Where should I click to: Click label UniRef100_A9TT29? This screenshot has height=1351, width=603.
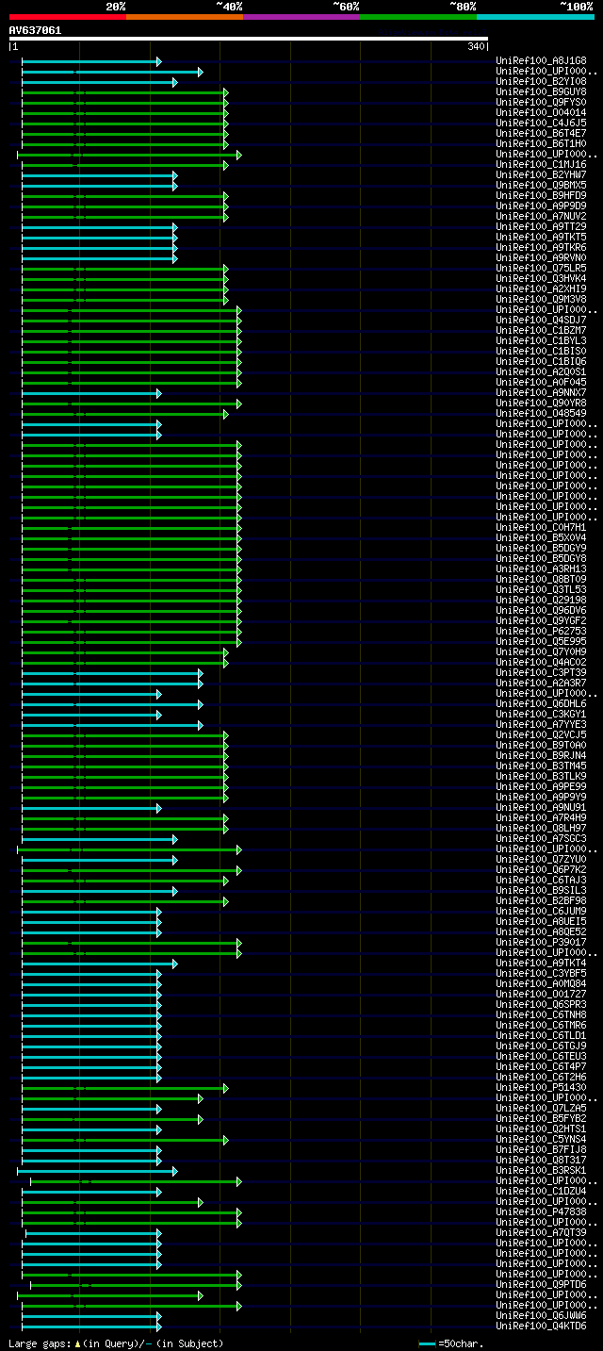pos(541,227)
